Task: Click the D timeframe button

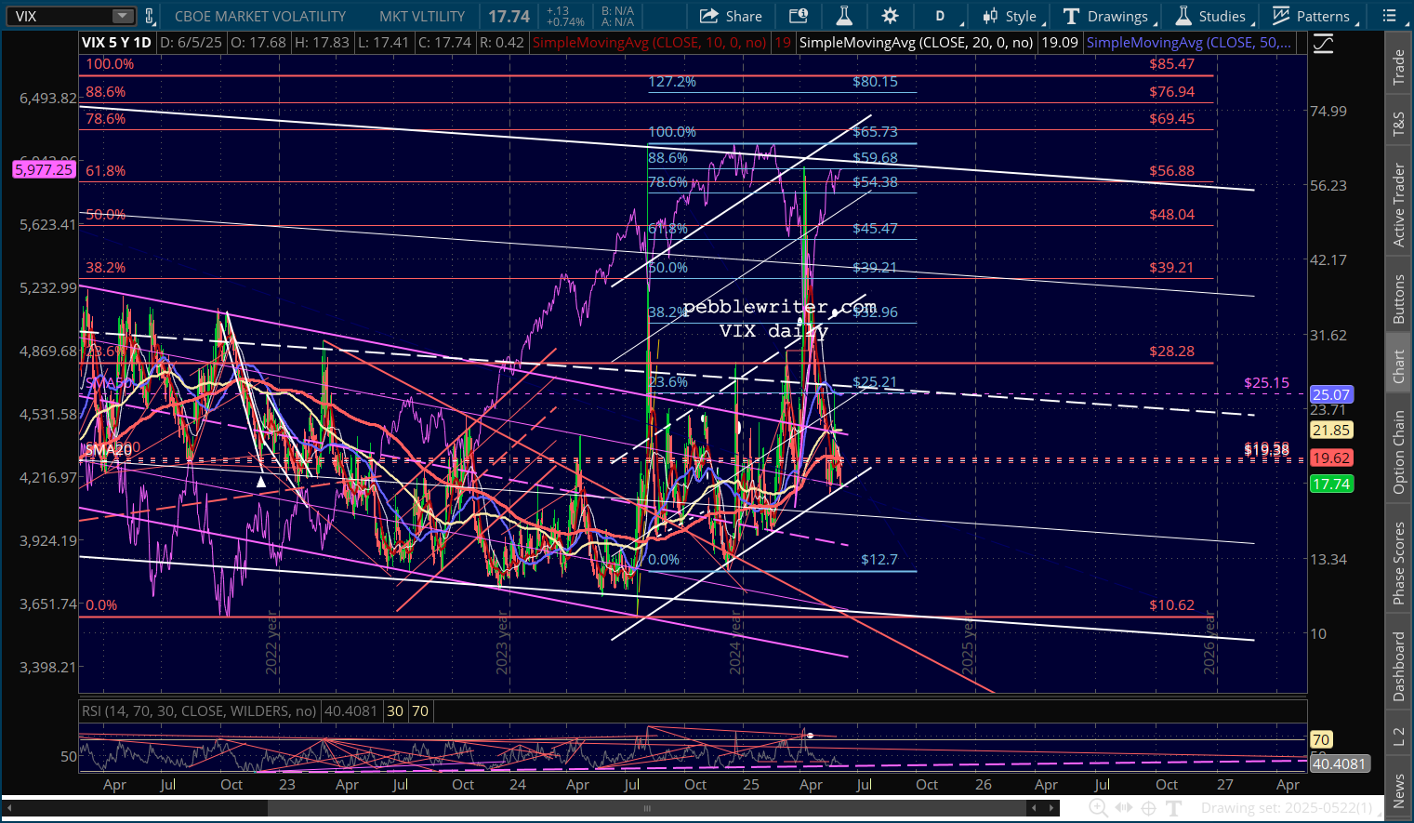Action: pos(940,16)
